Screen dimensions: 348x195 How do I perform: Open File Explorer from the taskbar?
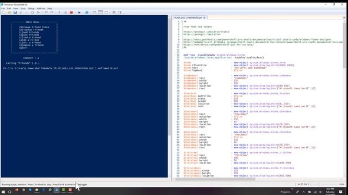(37, 190)
